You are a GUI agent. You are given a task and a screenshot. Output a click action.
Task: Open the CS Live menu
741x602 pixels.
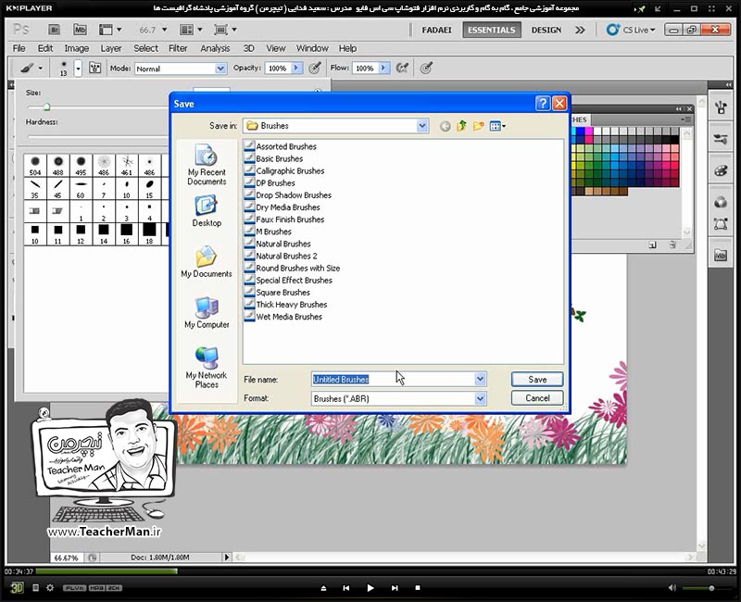pos(632,30)
